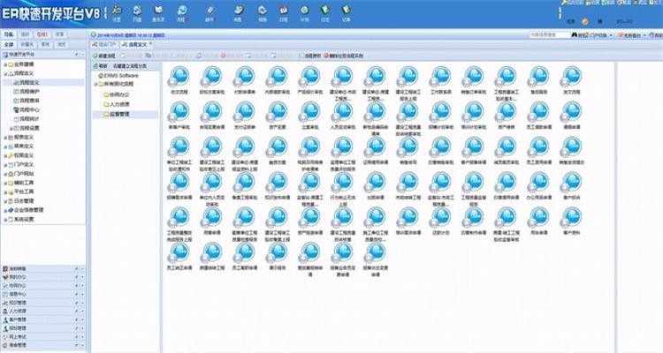Select the 立案审批 workflow icon
The image size is (663, 353).
(310, 112)
